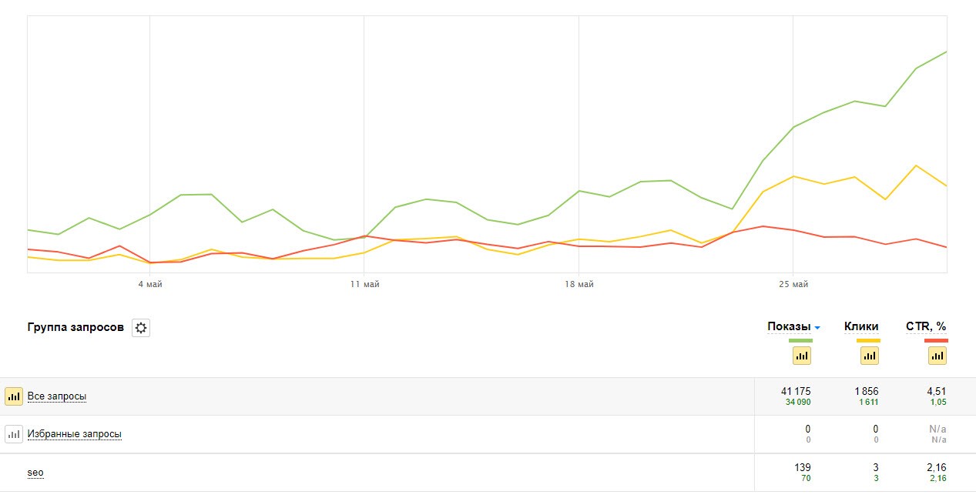Image resolution: width=976 pixels, height=498 pixels.
Task: Toggle the chart icon for Все запросы
Action: point(14,396)
